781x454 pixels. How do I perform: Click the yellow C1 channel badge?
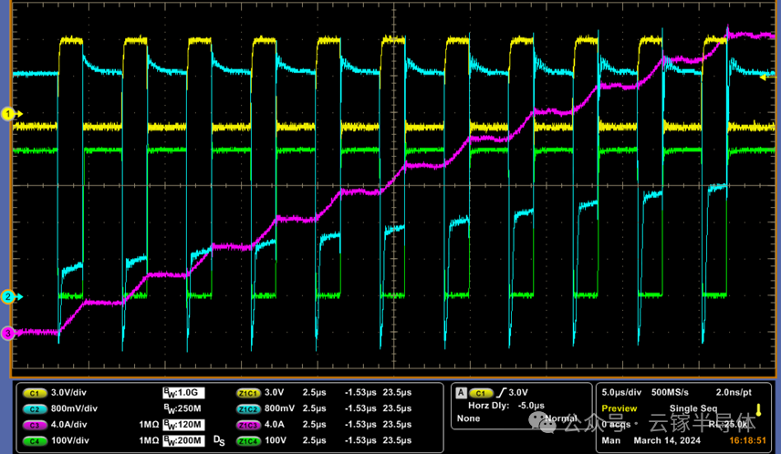point(35,393)
